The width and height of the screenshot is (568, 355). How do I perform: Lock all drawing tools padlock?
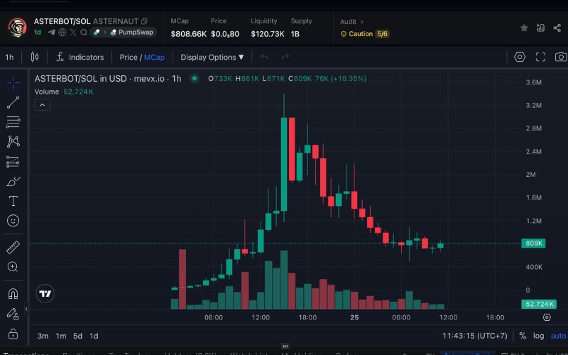click(13, 333)
